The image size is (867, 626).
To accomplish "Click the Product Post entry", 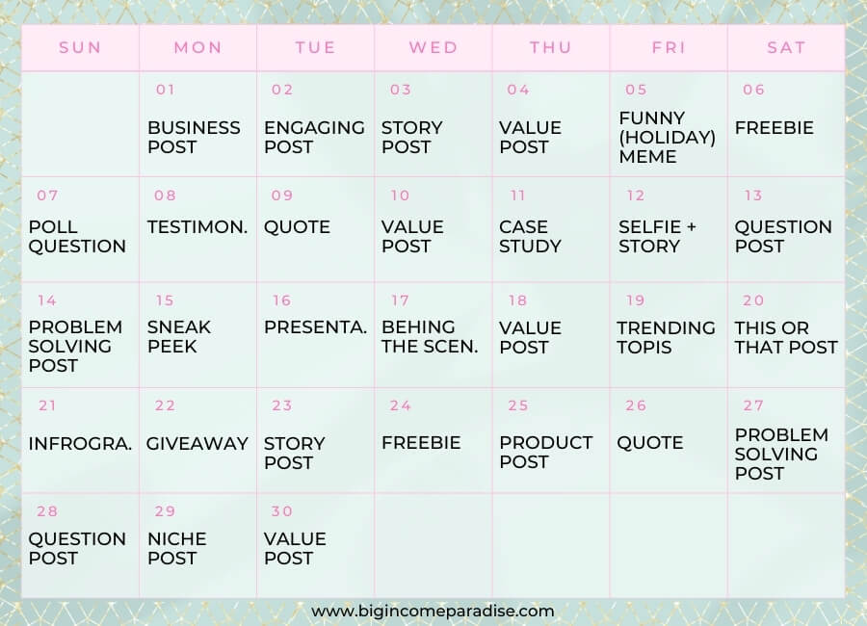I will click(545, 452).
